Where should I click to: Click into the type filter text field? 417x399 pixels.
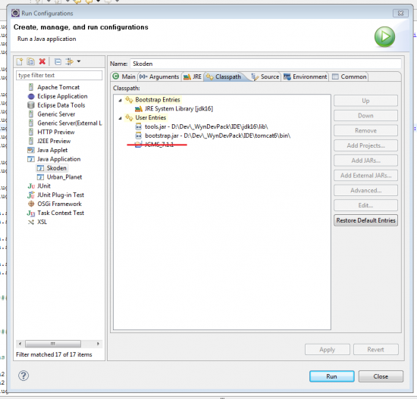click(x=59, y=76)
